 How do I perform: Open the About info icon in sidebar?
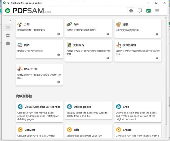click(x=8, y=43)
